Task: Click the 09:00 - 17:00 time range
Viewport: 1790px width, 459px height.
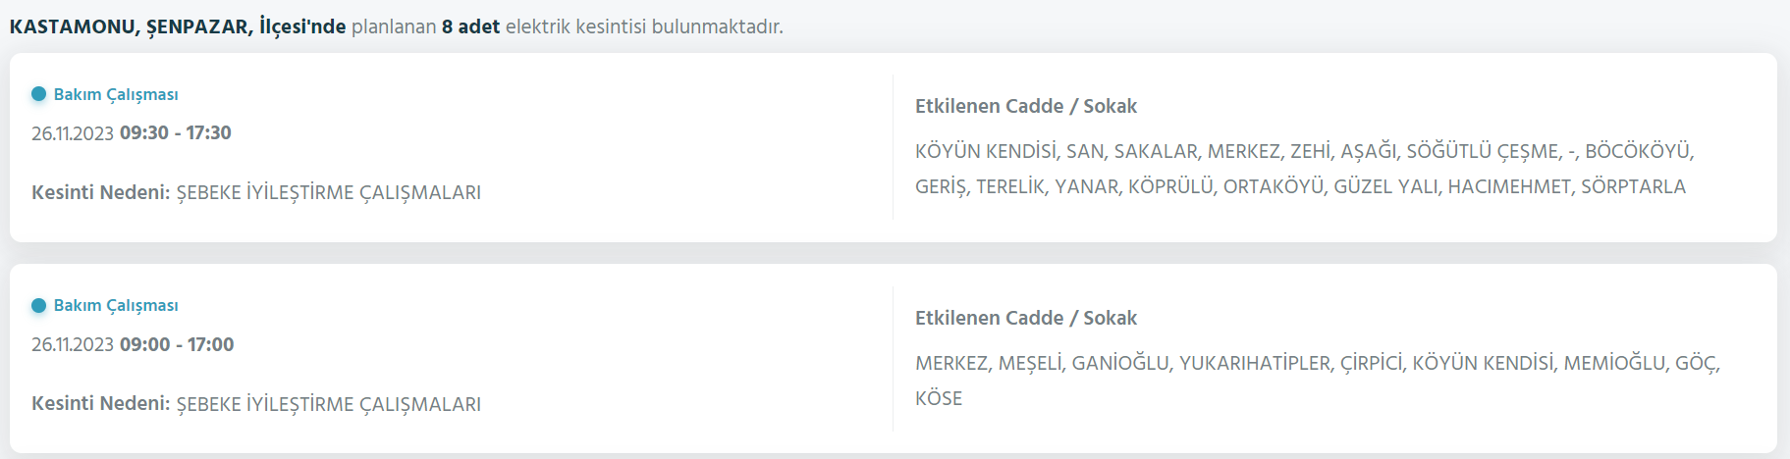Action: (177, 345)
